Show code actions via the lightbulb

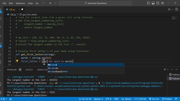pyautogui.click(x=17, y=61)
